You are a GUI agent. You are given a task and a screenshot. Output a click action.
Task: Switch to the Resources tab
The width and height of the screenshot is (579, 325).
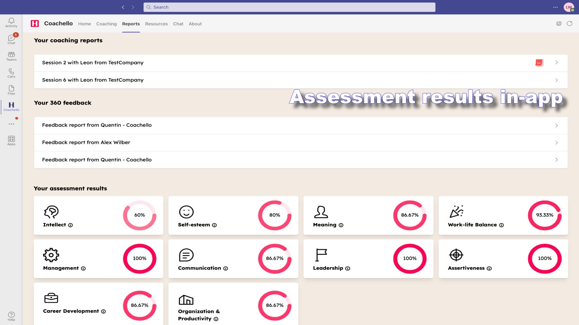(156, 24)
